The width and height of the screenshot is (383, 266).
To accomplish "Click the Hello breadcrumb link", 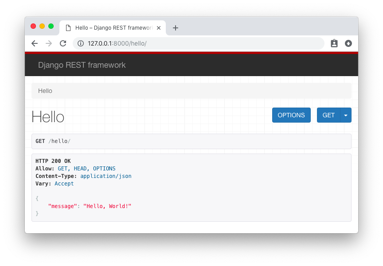I will click(x=45, y=91).
